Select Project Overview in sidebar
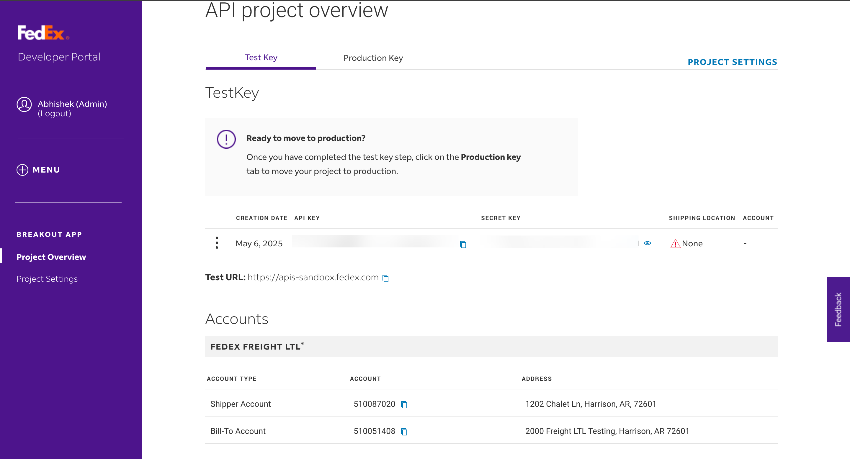This screenshot has height=459, width=850. (x=51, y=257)
